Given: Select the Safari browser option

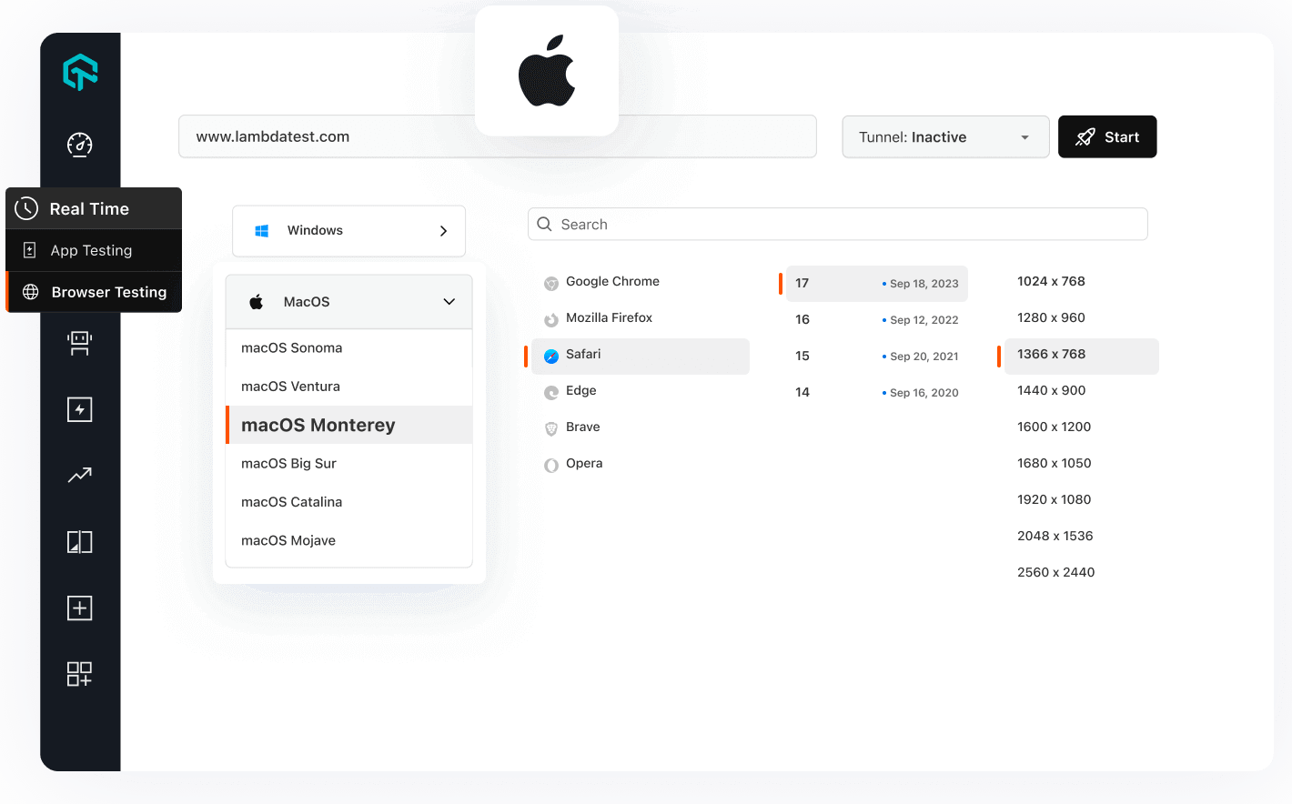Looking at the screenshot, I should coord(583,356).
